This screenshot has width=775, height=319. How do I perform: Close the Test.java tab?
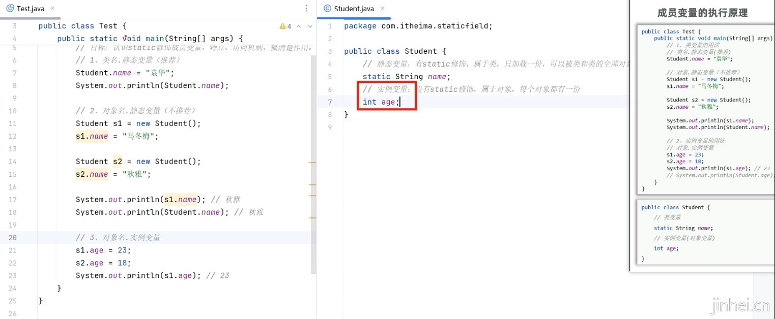pos(53,9)
